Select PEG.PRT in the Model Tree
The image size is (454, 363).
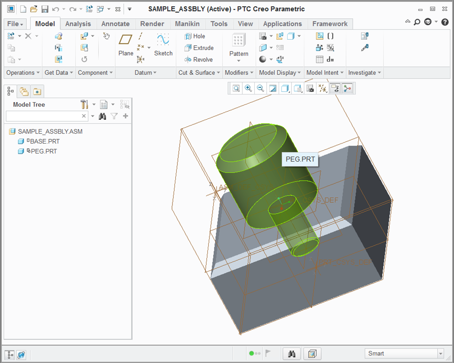coord(43,151)
